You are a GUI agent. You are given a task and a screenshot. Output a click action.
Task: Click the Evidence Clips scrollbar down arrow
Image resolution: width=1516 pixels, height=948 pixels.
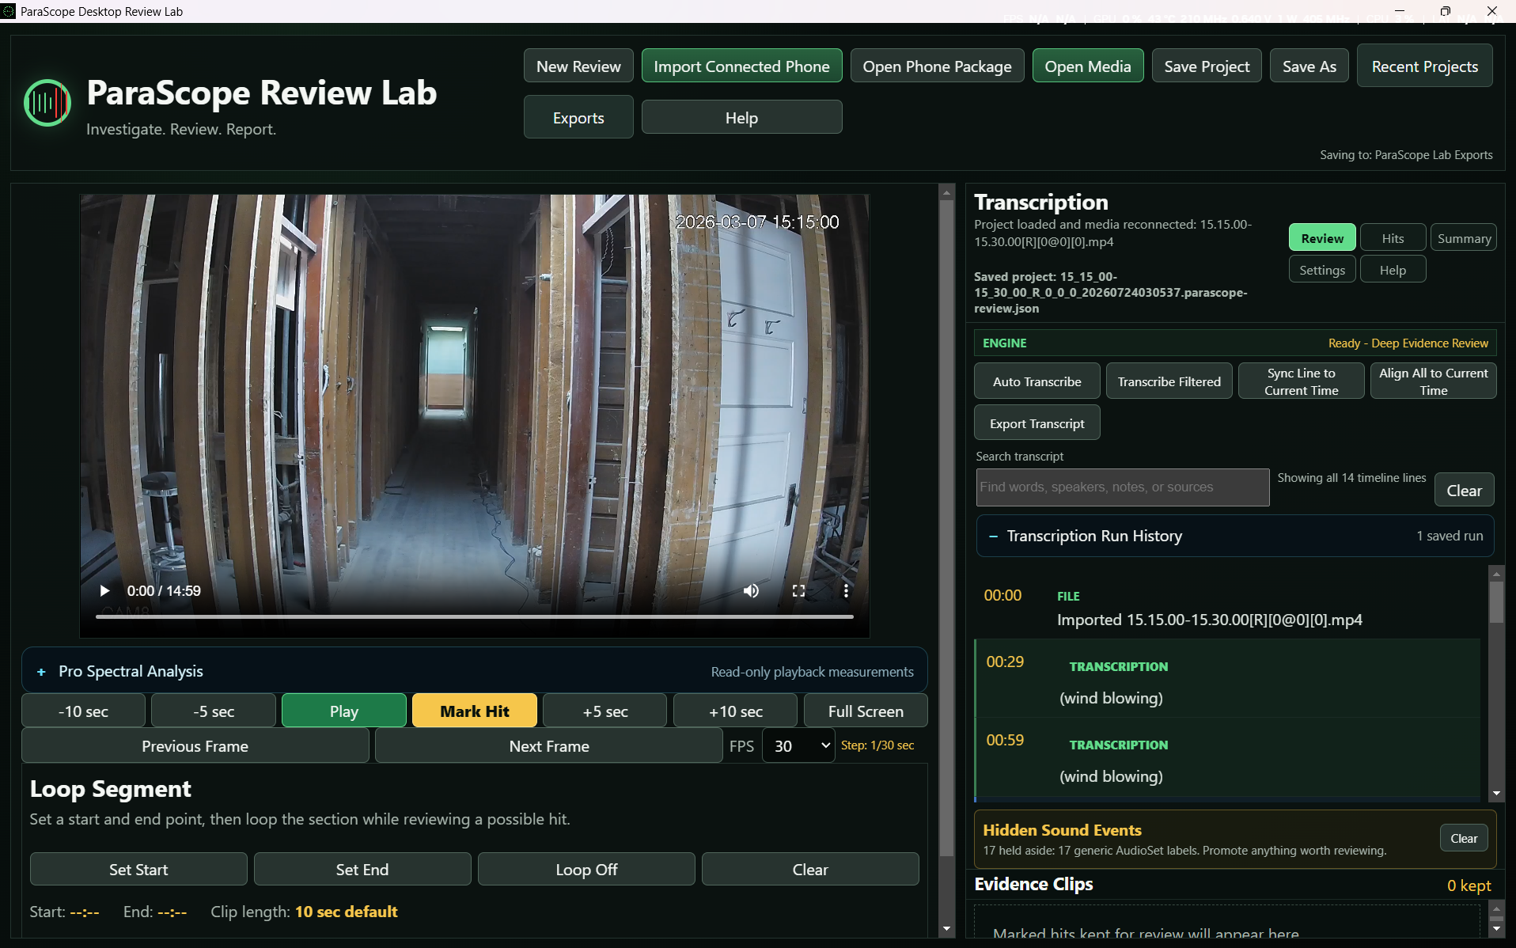[x=1496, y=929]
